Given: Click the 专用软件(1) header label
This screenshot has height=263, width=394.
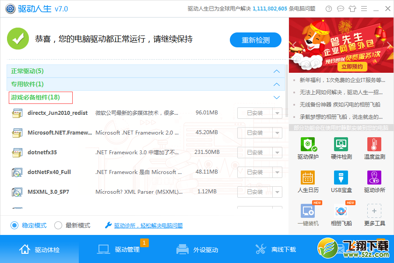Looking at the screenshot, I should point(28,84).
